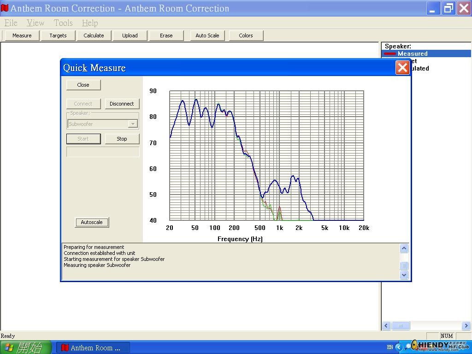Click the Ready status bar text
The image size is (472, 354).
pyautogui.click(x=8, y=336)
